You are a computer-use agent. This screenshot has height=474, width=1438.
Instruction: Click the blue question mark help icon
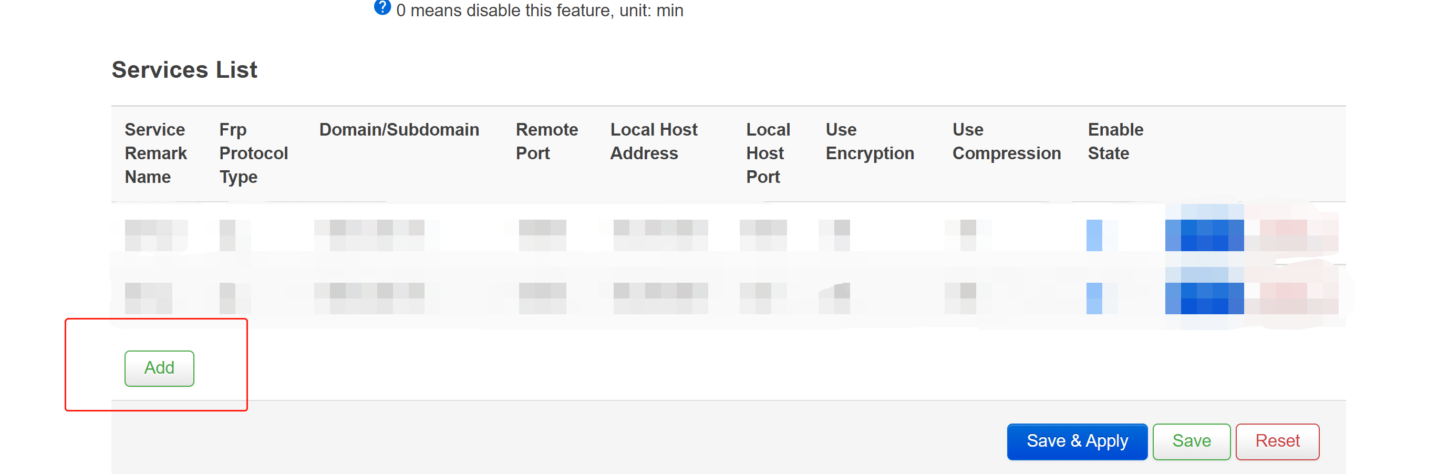(x=382, y=7)
